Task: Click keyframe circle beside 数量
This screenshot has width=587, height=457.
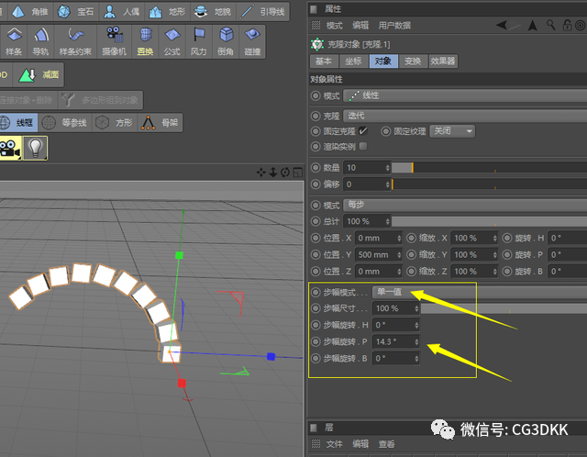Action: coord(316,167)
